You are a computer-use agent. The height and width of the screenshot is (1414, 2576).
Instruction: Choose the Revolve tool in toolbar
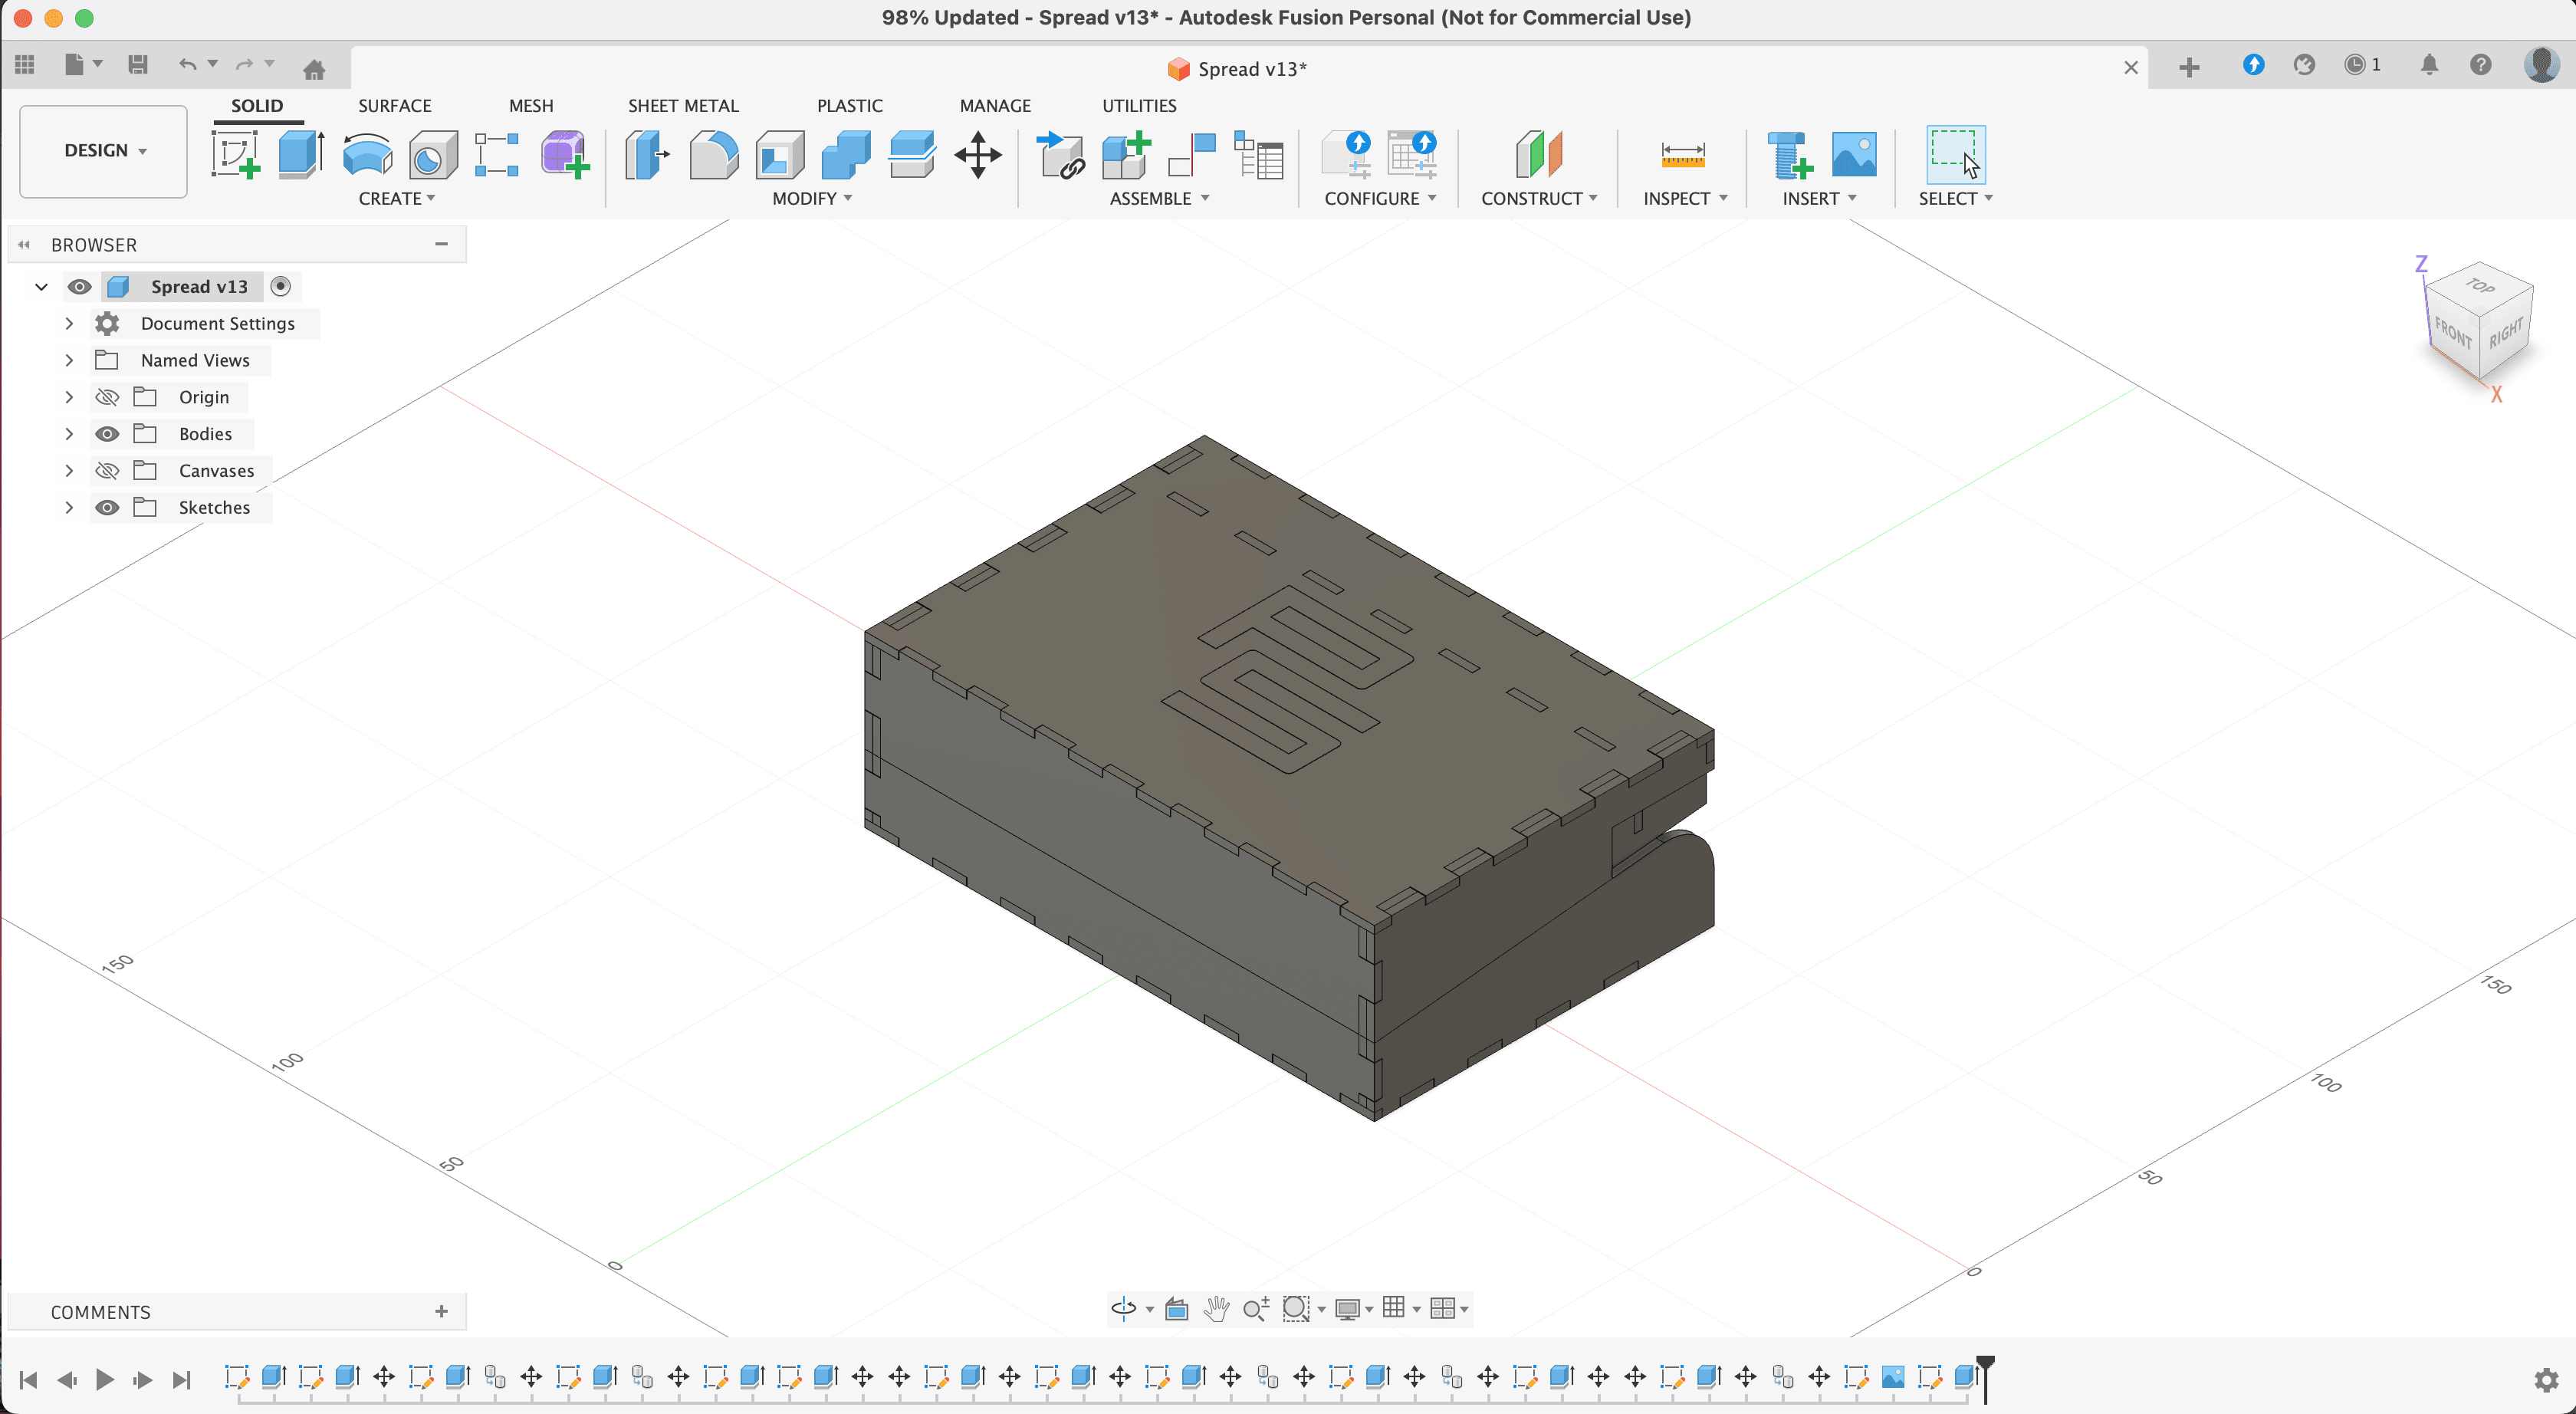pos(367,155)
